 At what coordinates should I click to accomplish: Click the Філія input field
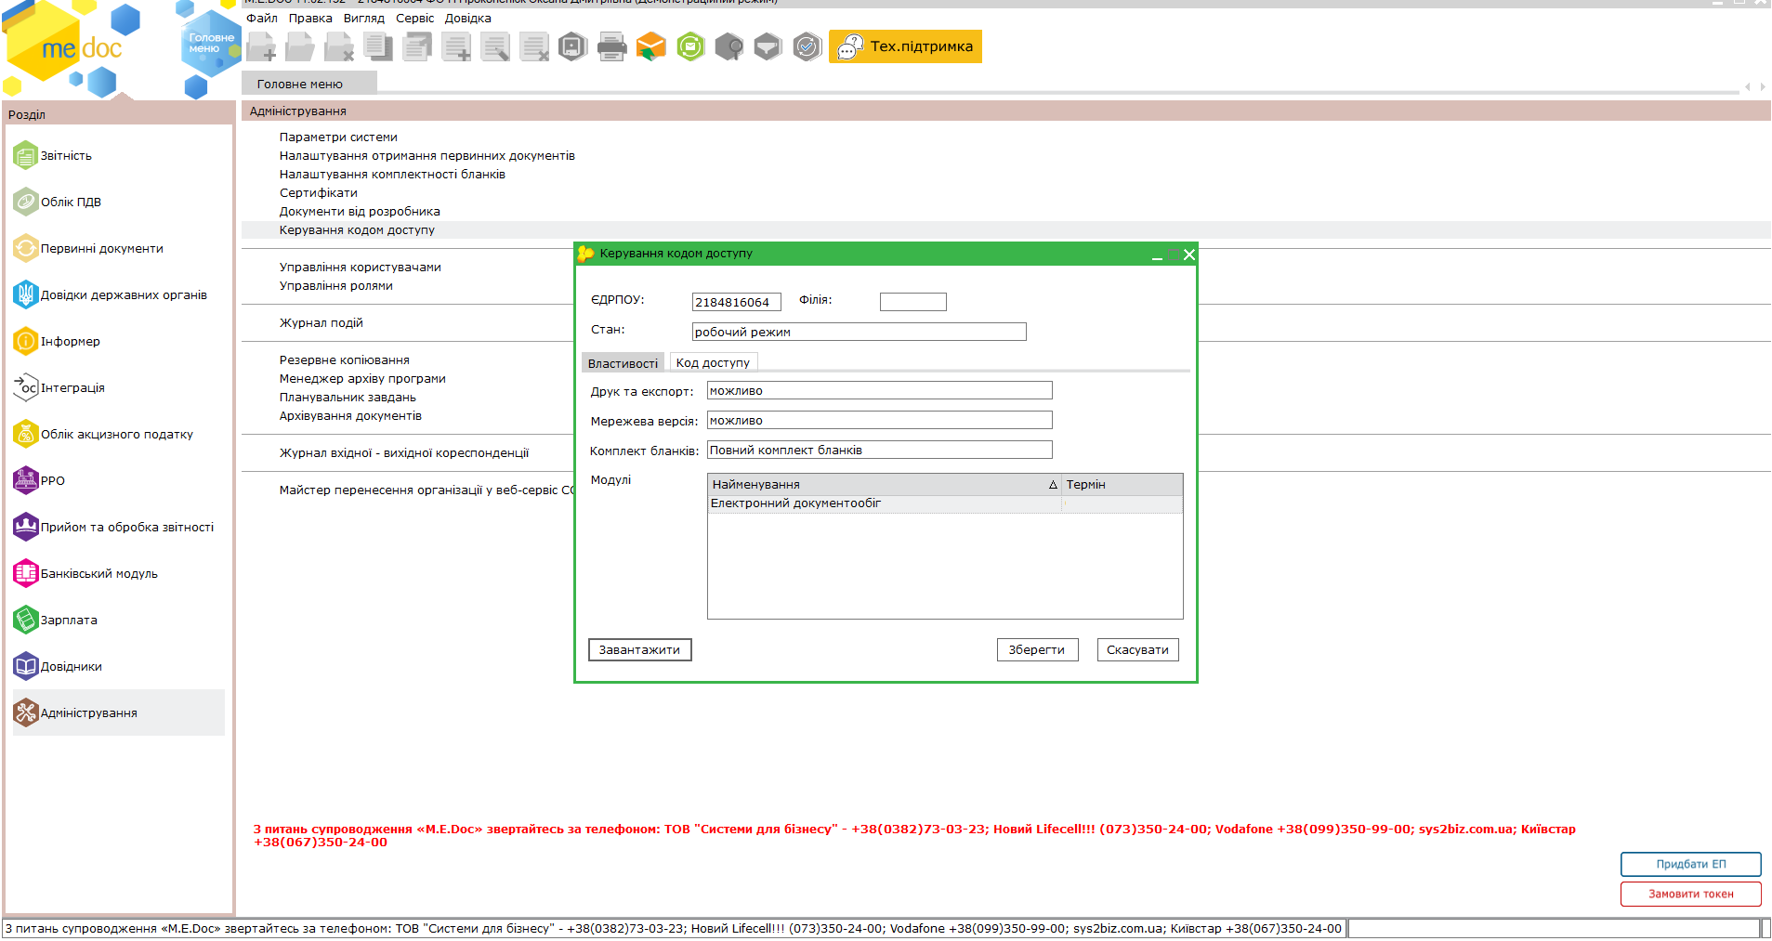click(912, 302)
